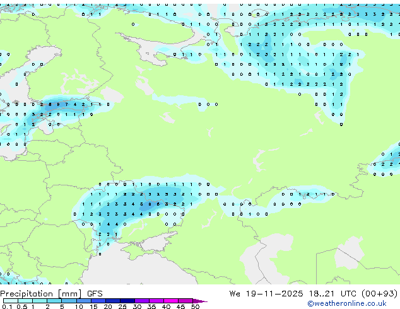Click the 45 to 50 mm legend swatch

(x=185, y=301)
